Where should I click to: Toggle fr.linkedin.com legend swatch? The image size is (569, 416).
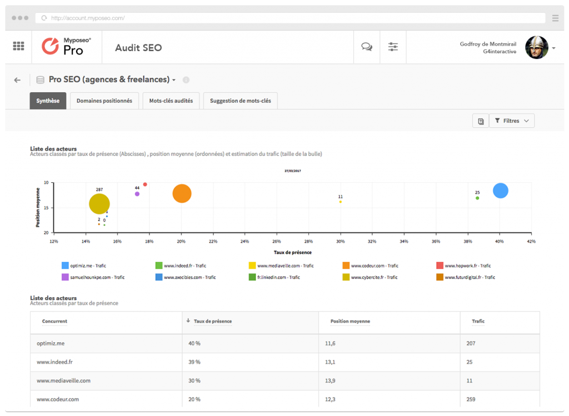tap(252, 277)
